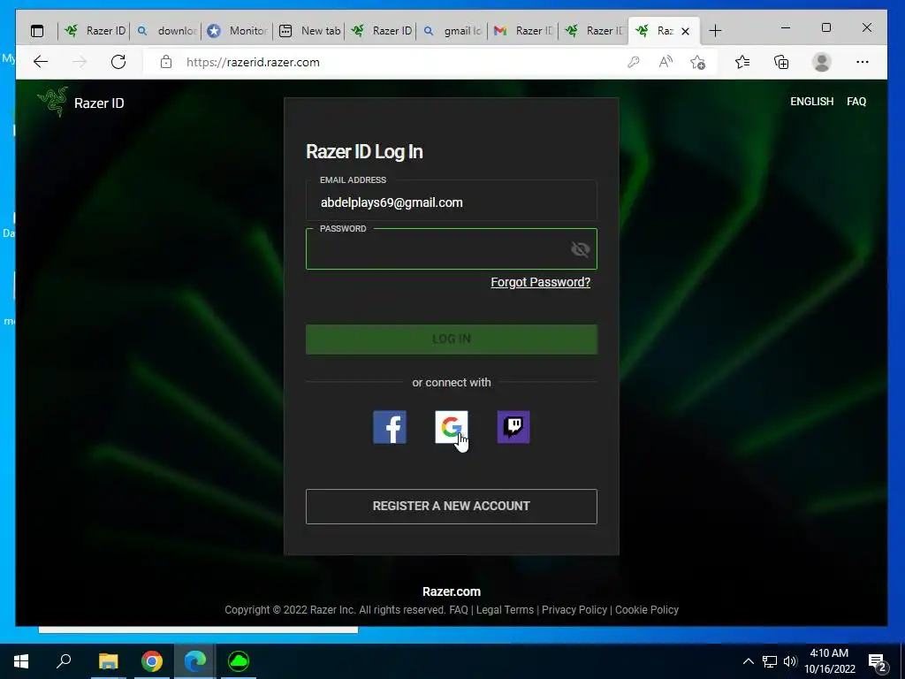
Task: Click the browser address bar URL
Action: [253, 62]
